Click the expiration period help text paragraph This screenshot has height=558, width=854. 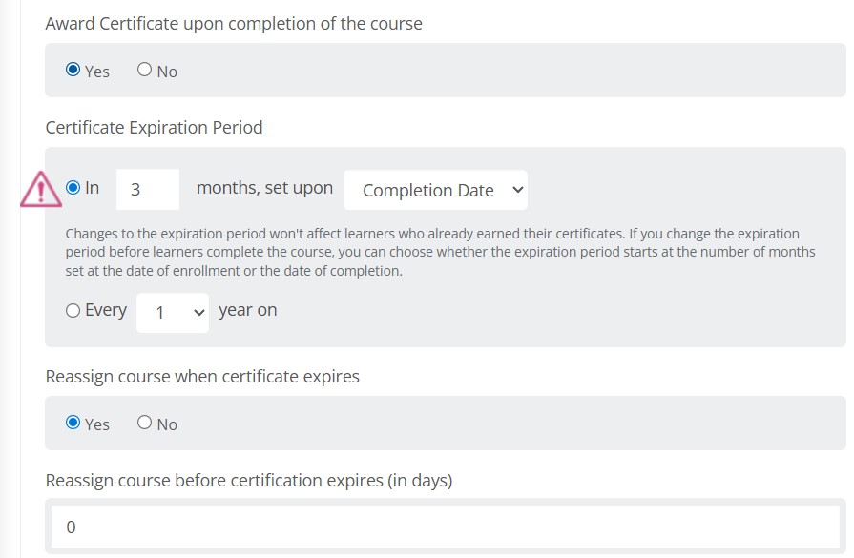click(x=440, y=252)
